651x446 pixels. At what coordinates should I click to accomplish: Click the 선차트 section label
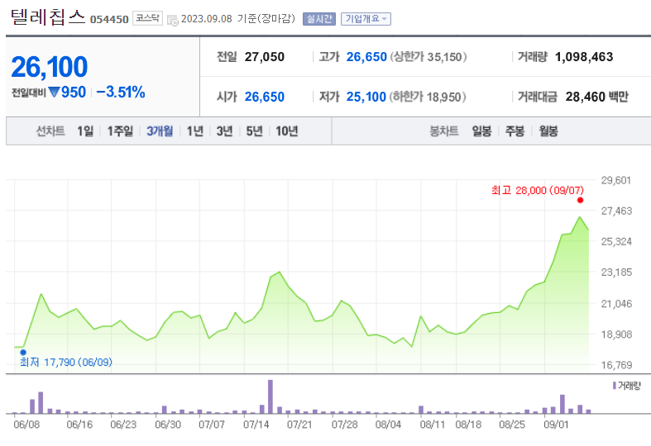50,131
